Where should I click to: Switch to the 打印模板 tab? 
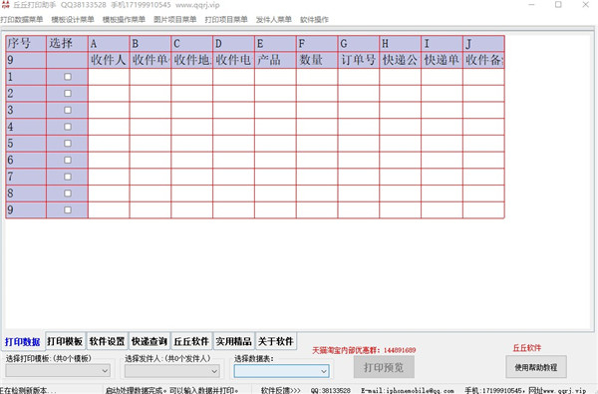pos(65,341)
